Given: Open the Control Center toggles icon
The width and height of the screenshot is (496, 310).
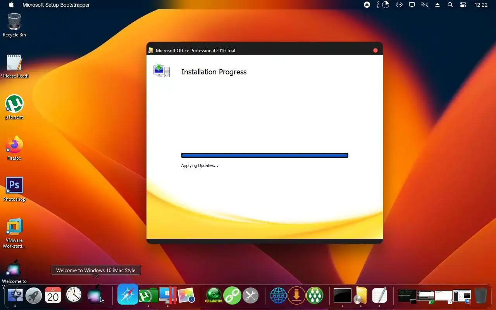Looking at the screenshot, I should click(x=463, y=5).
